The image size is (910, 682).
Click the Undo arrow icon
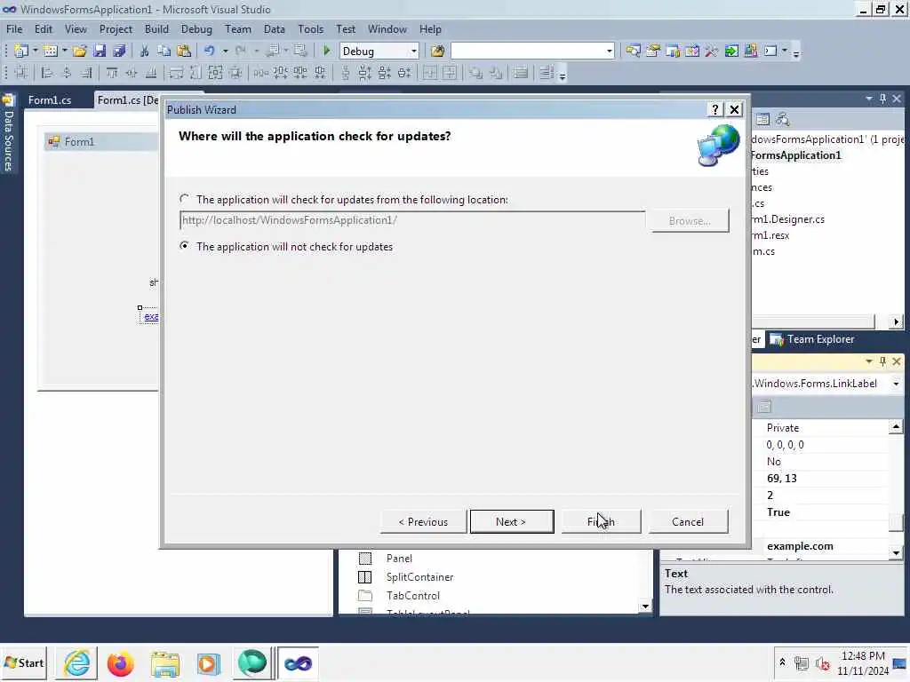(x=210, y=51)
